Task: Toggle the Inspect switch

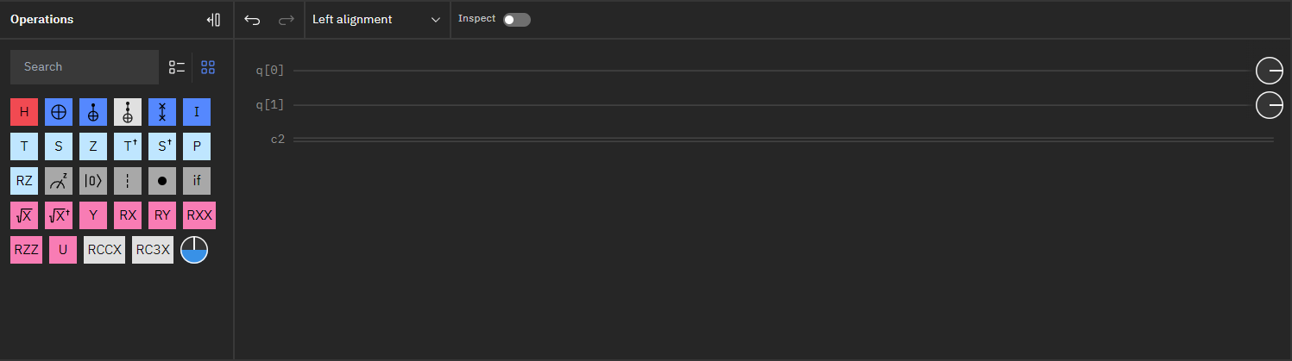Action: [x=517, y=20]
